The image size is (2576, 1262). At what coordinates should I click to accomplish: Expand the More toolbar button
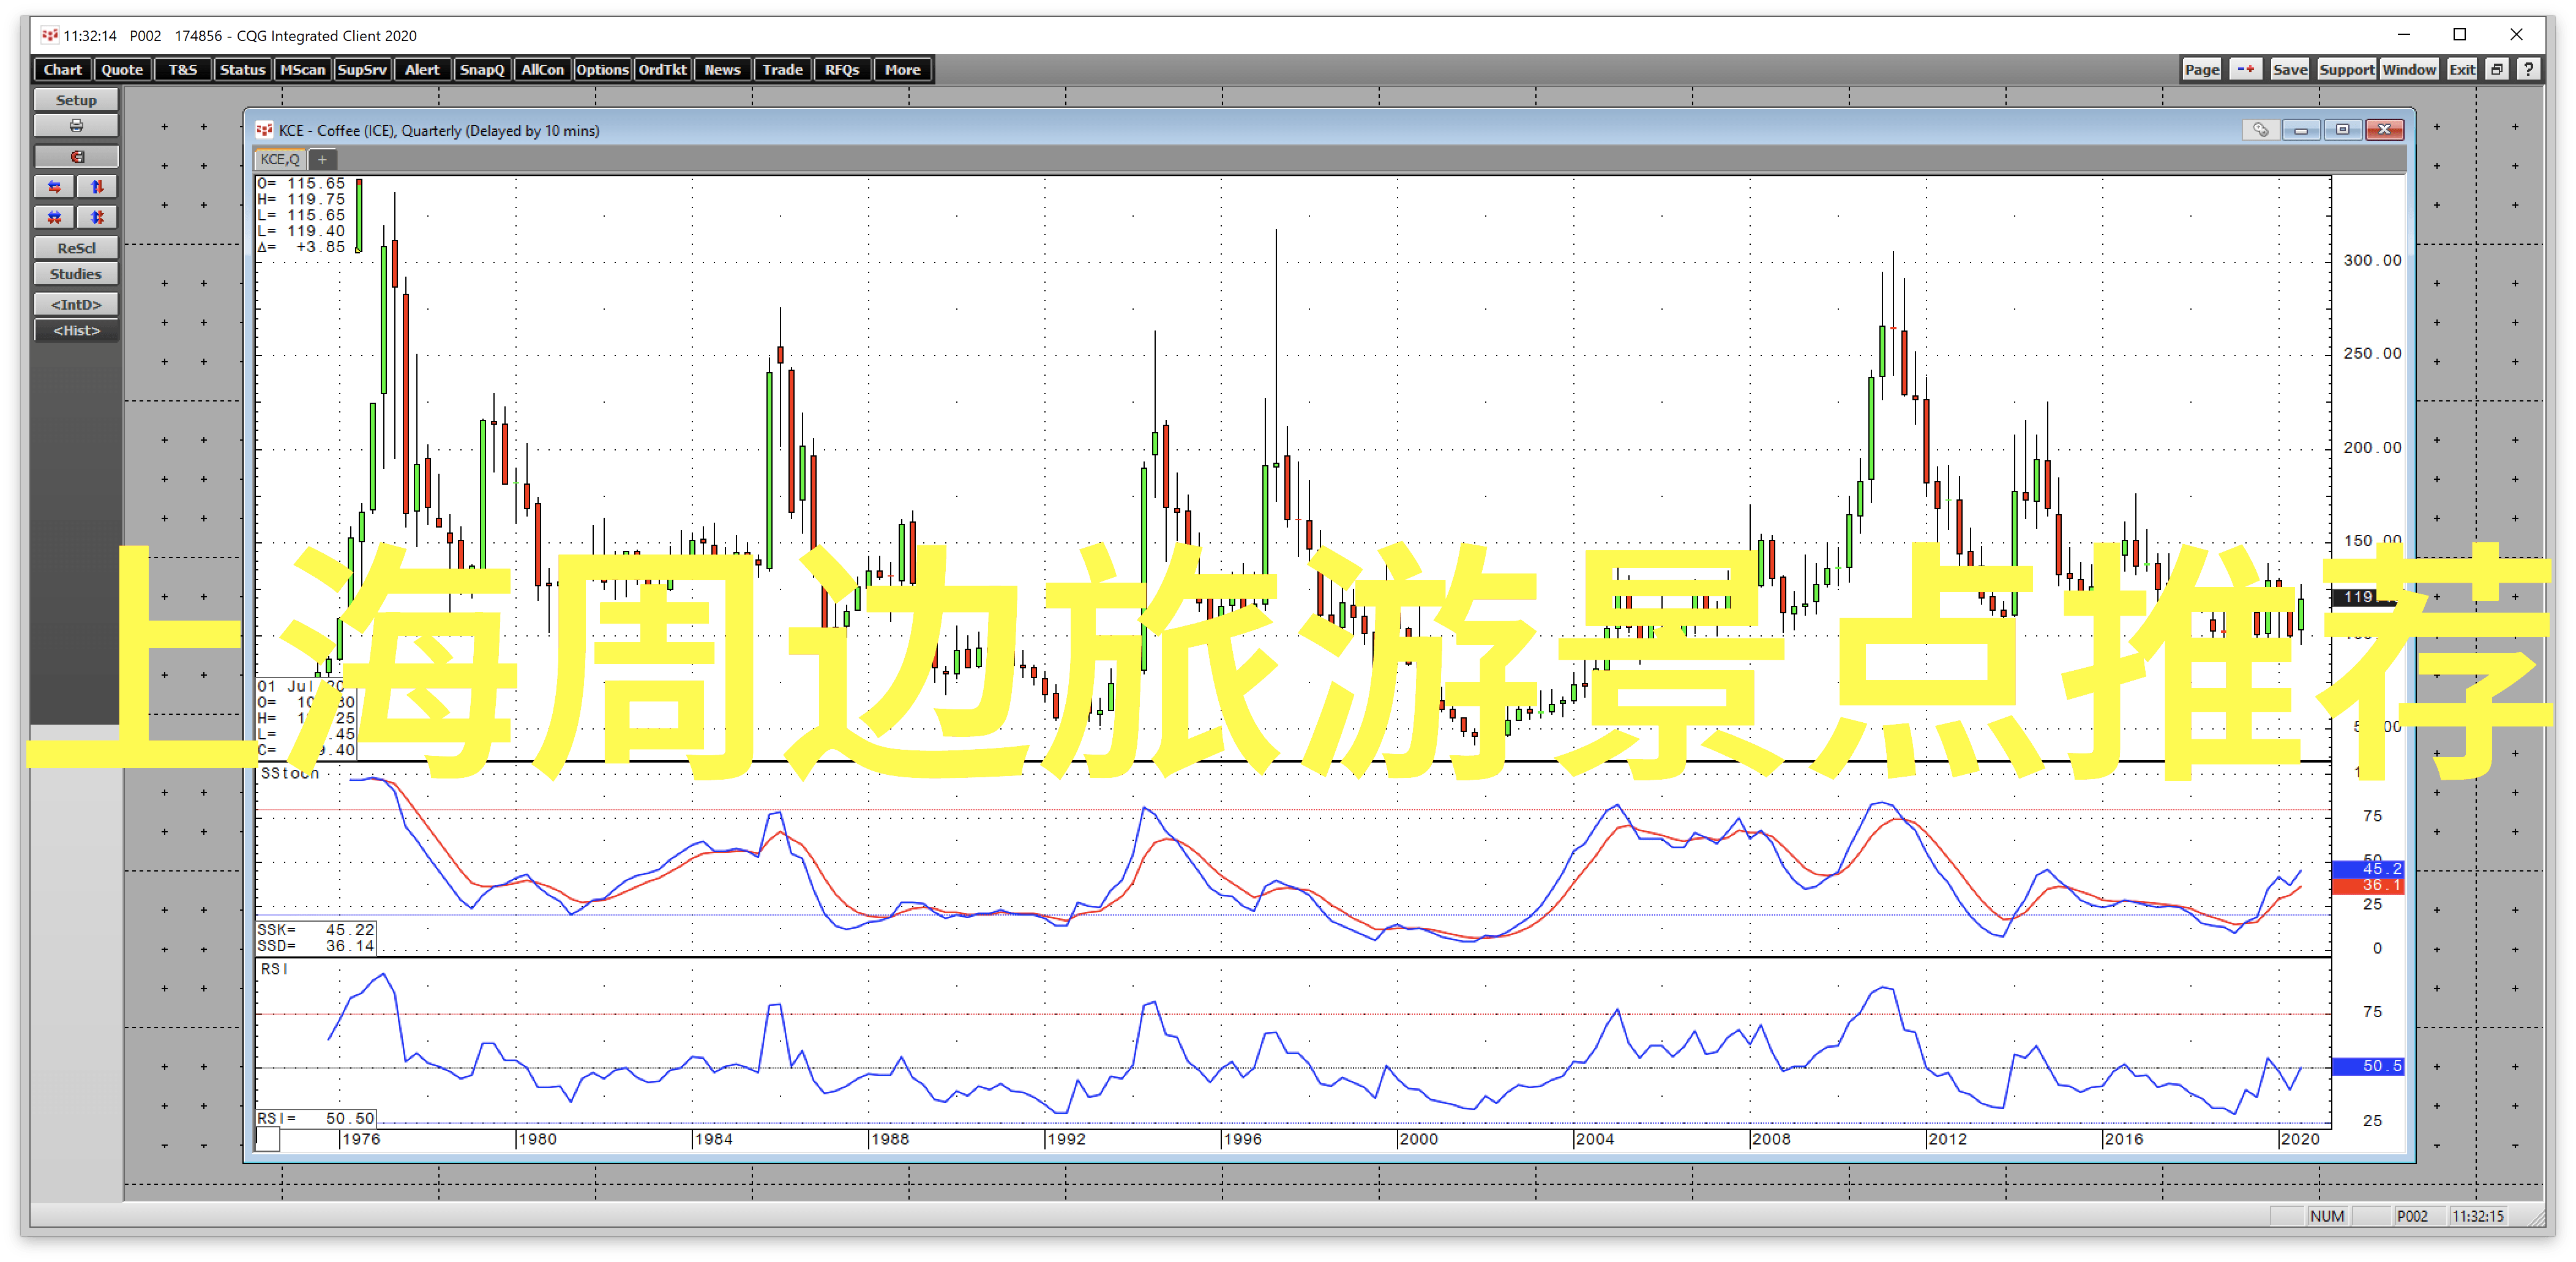tap(902, 69)
